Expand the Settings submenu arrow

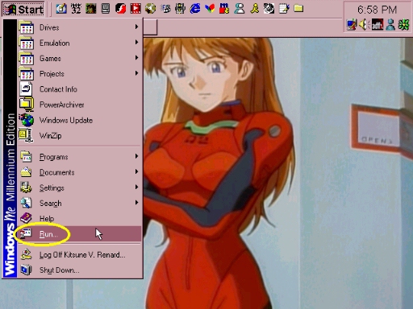pyautogui.click(x=136, y=187)
